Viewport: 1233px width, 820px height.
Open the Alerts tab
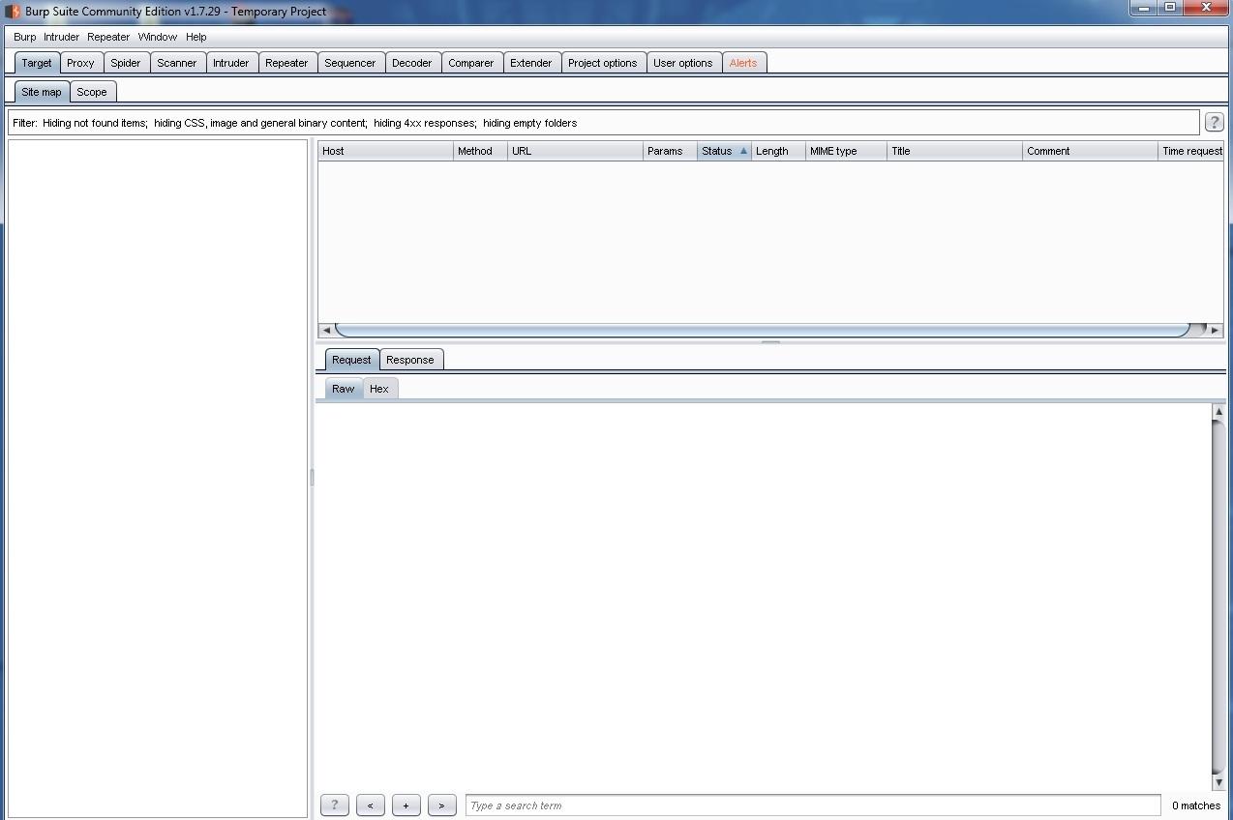point(744,62)
